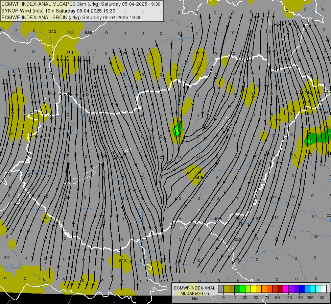Image resolution: width=331 pixels, height=304 pixels.
Task: Click the legend title ECMWF-INDEX-ANAL
Action: pyautogui.click(x=195, y=288)
